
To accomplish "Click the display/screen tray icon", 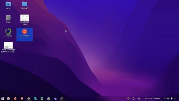I will (x=165, y=98).
